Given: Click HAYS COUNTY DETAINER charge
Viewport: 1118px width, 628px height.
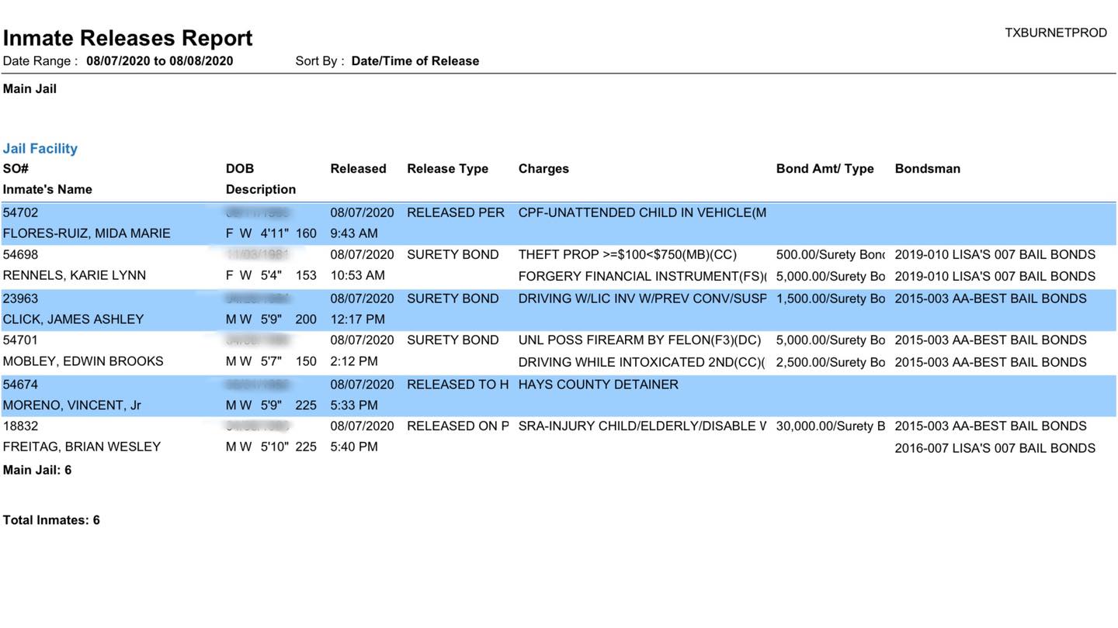Looking at the screenshot, I should pos(599,385).
